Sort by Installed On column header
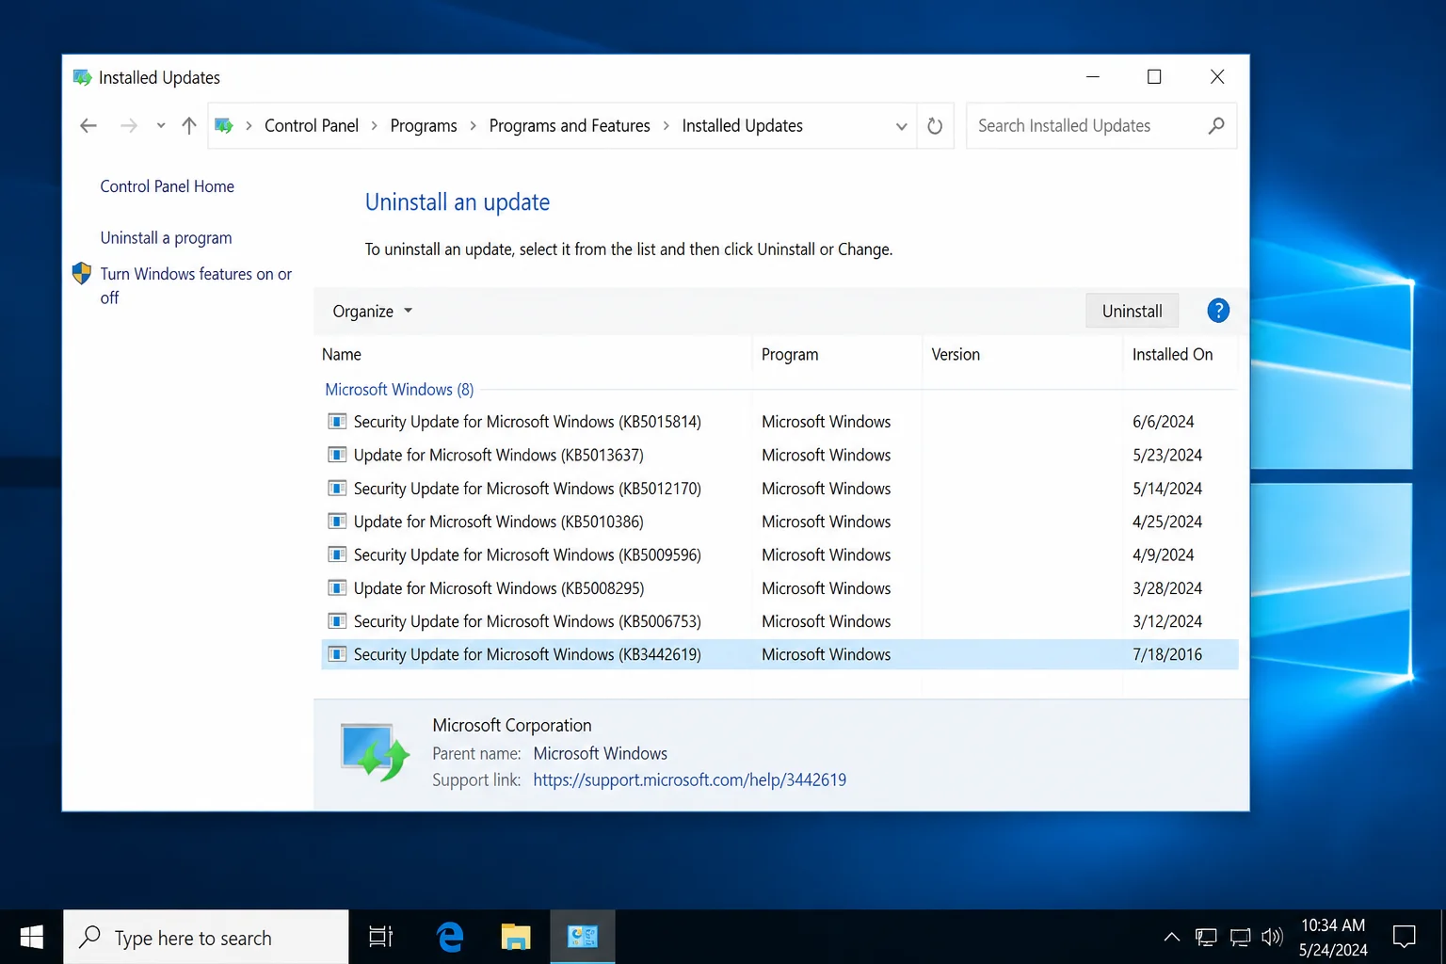This screenshot has height=964, width=1446. click(x=1173, y=355)
